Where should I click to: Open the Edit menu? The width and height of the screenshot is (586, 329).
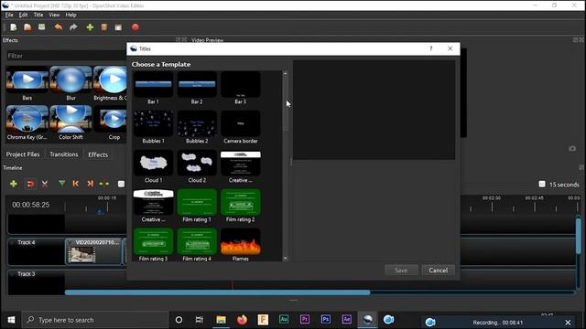point(23,15)
